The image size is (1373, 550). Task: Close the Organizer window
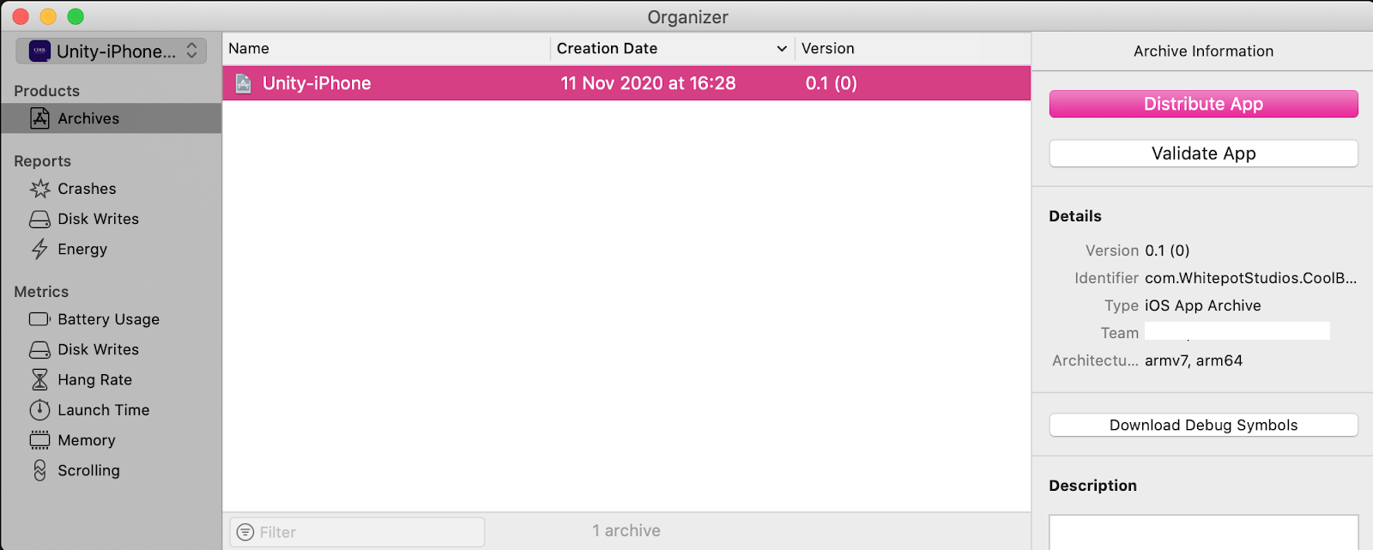[21, 16]
